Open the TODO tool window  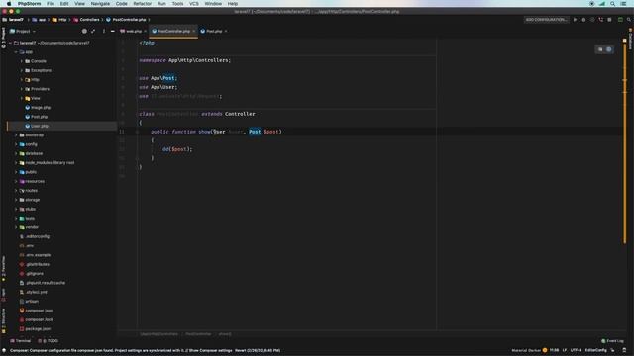click(x=49, y=341)
